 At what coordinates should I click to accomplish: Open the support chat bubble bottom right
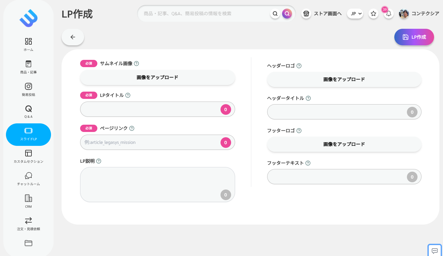tap(434, 250)
